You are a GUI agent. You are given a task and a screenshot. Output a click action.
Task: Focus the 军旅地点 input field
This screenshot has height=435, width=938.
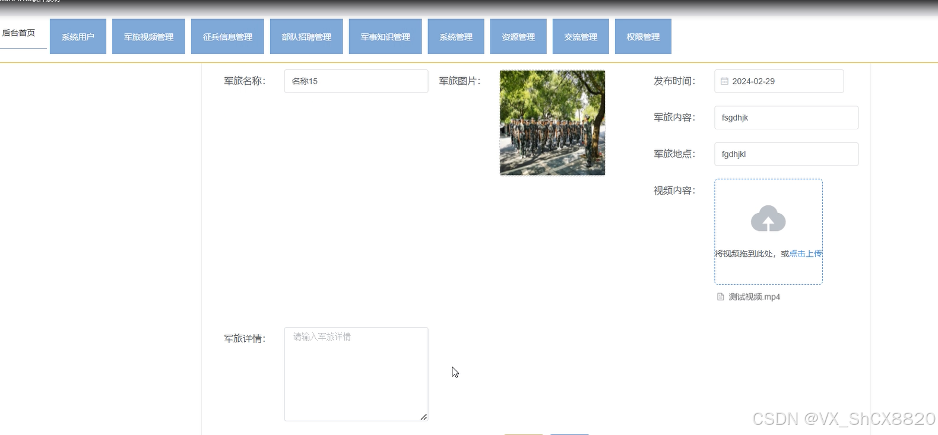point(787,154)
